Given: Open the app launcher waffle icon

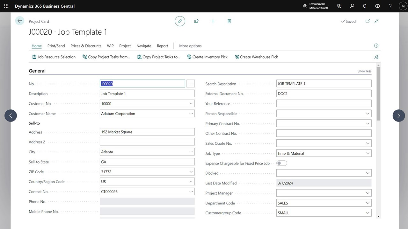Looking at the screenshot, I should 6,6.
